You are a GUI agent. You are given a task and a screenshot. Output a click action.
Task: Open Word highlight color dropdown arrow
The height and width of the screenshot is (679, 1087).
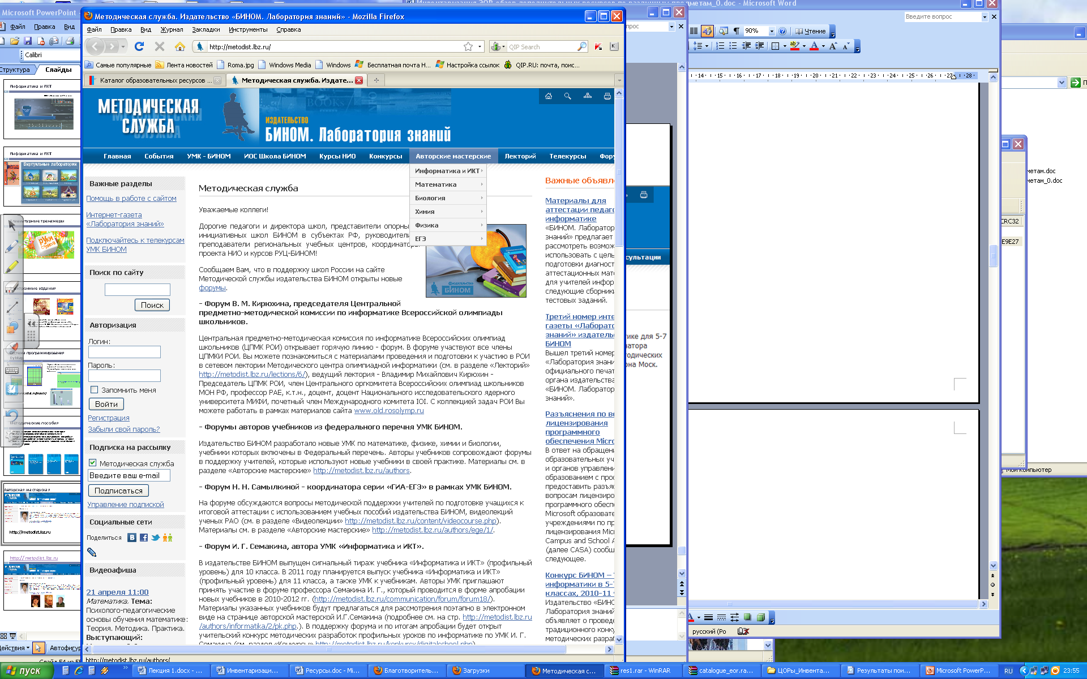coord(804,46)
